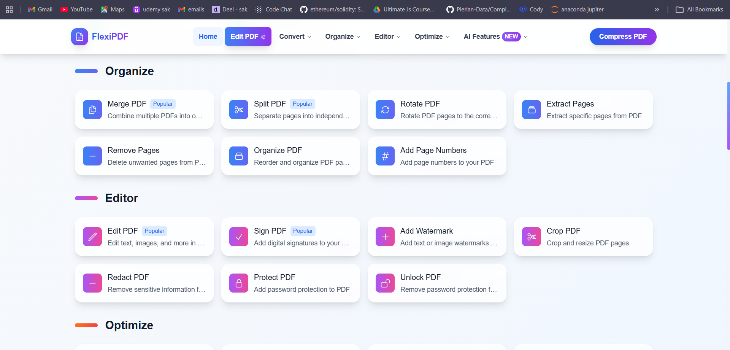Click the Sign PDF checkmark icon
Image resolution: width=730 pixels, height=350 pixels.
(239, 237)
